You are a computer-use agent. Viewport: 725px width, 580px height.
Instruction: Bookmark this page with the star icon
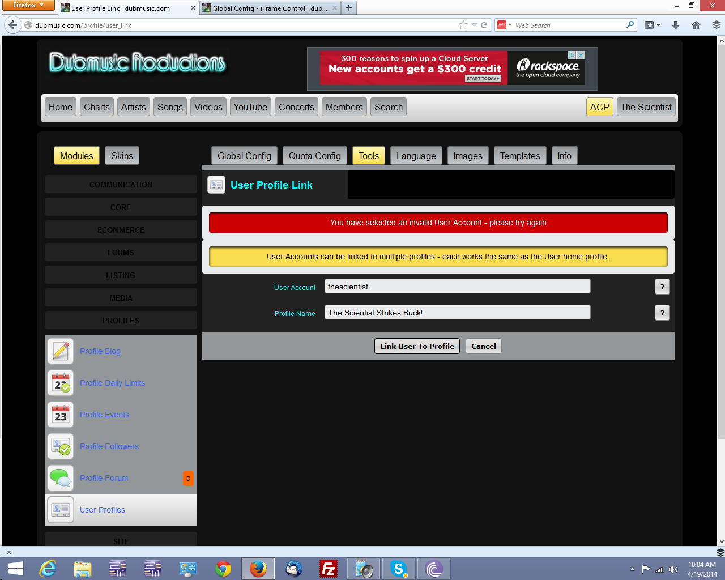463,25
